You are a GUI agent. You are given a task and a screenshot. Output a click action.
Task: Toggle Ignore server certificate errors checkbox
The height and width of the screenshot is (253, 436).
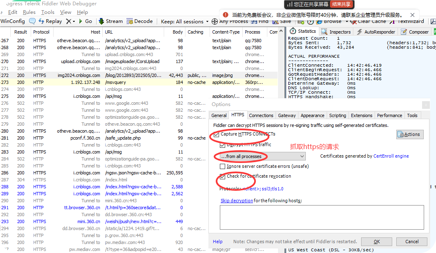[x=222, y=166]
